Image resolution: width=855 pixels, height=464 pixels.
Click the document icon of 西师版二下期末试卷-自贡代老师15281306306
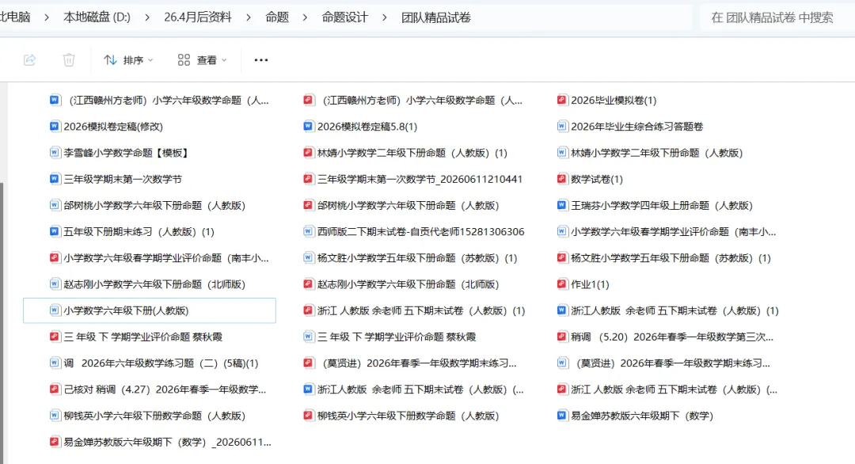pyautogui.click(x=308, y=232)
